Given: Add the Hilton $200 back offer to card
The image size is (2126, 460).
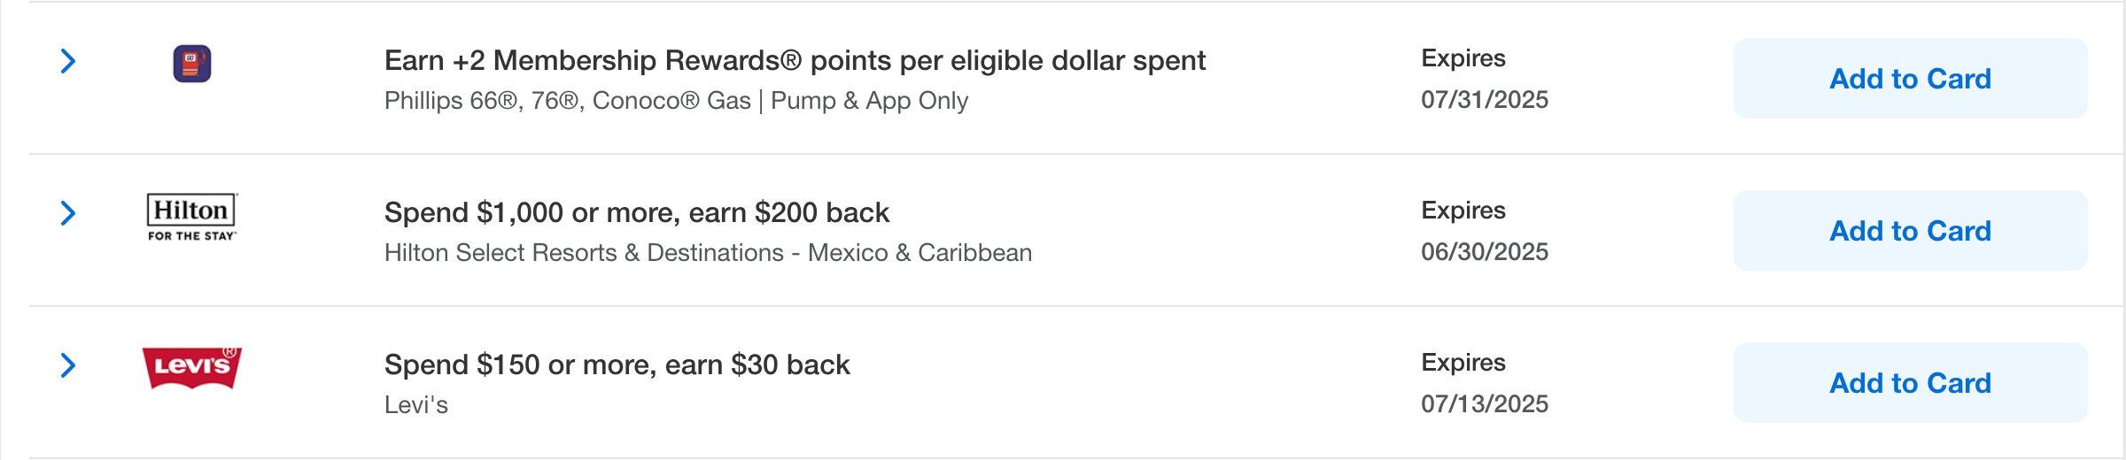Looking at the screenshot, I should [1910, 231].
